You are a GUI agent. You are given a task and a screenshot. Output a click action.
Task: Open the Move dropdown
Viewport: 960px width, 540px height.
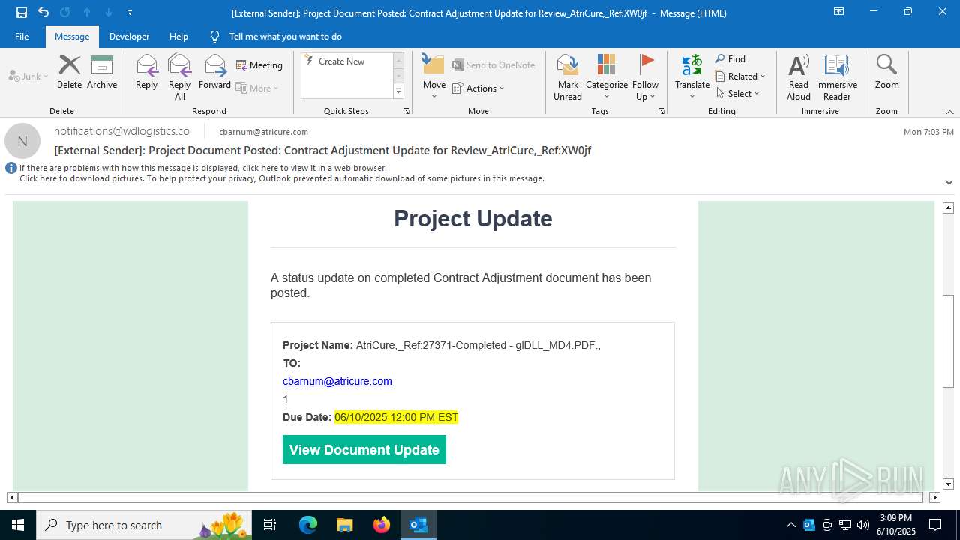[x=434, y=77]
